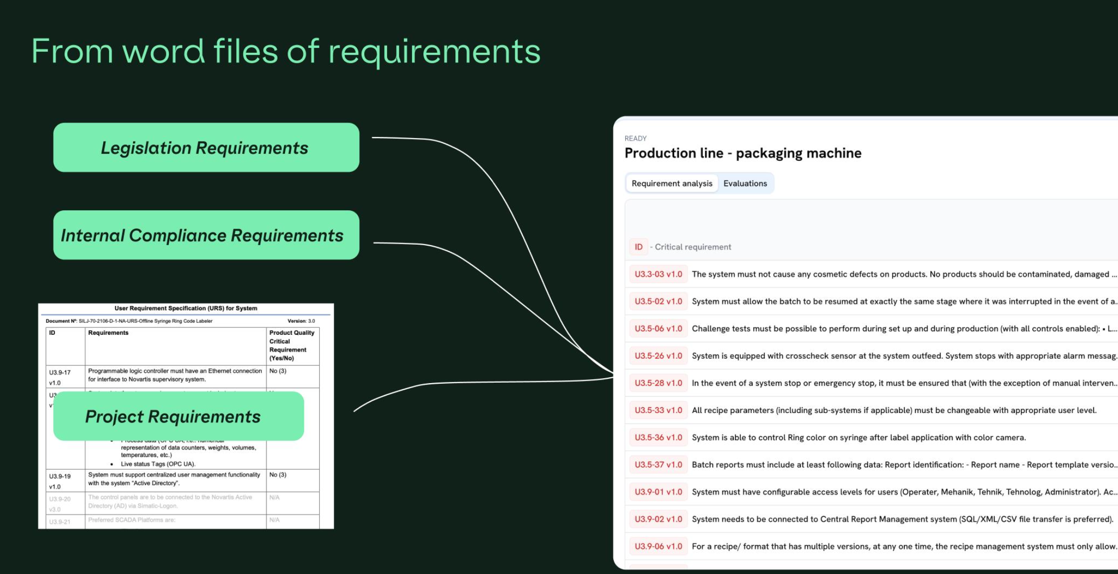
Task: Click the Legislation Requirements box
Action: pyautogui.click(x=206, y=147)
